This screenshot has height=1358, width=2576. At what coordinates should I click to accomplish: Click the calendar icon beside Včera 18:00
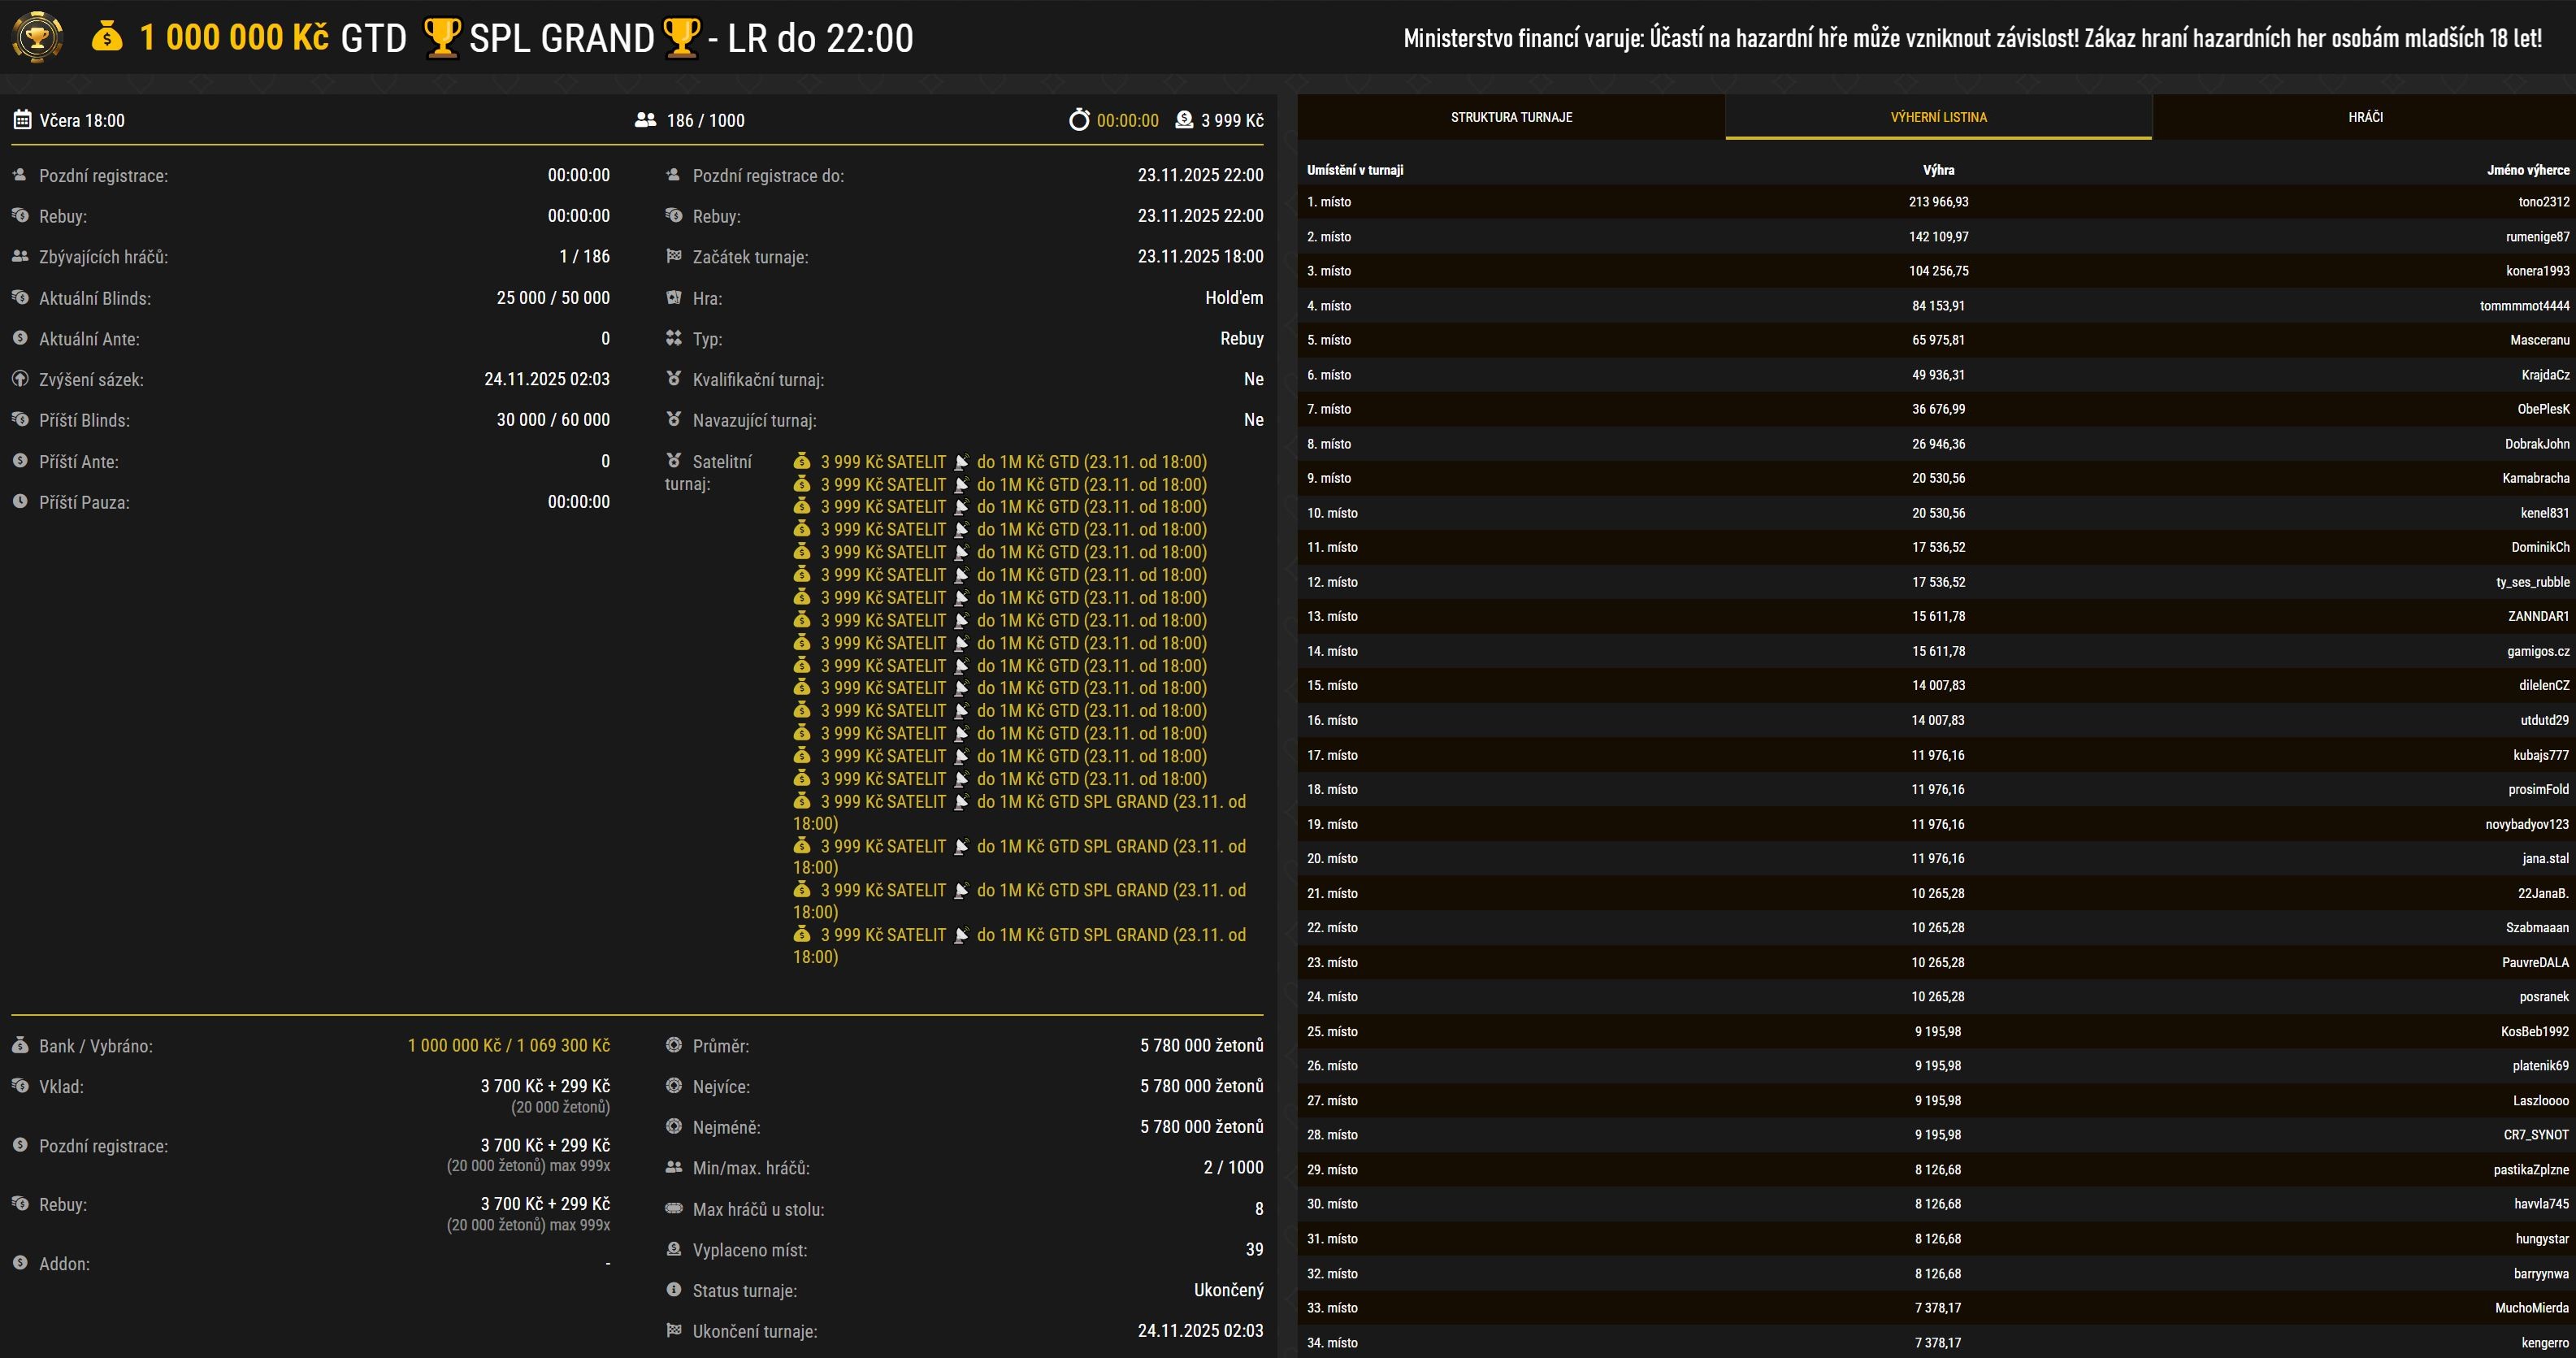coord(22,120)
